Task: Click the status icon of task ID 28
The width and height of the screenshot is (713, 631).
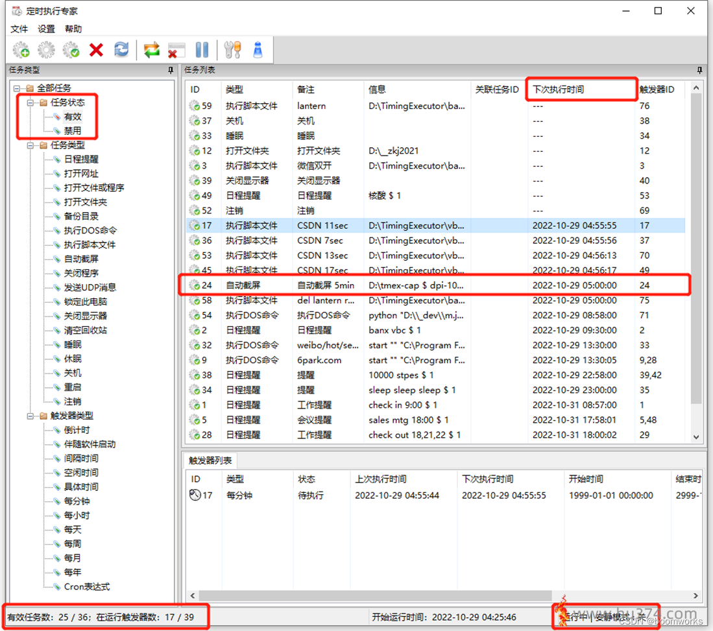Action: click(195, 435)
